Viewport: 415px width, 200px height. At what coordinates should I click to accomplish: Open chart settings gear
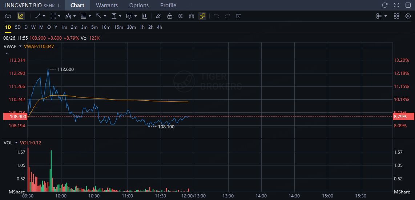[408, 16]
